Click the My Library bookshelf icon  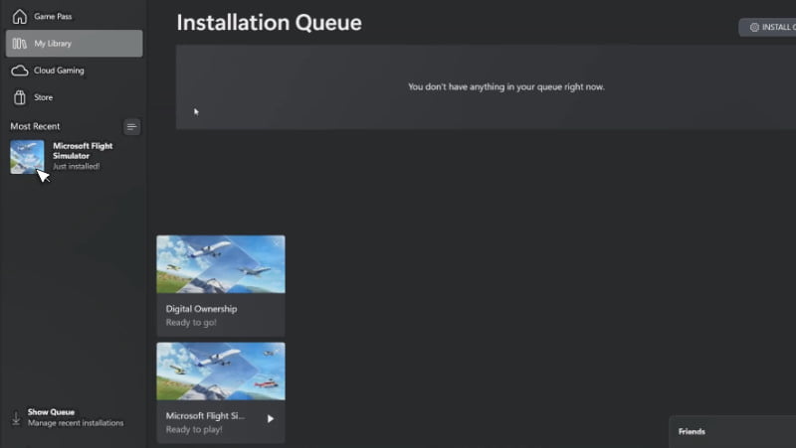click(19, 44)
